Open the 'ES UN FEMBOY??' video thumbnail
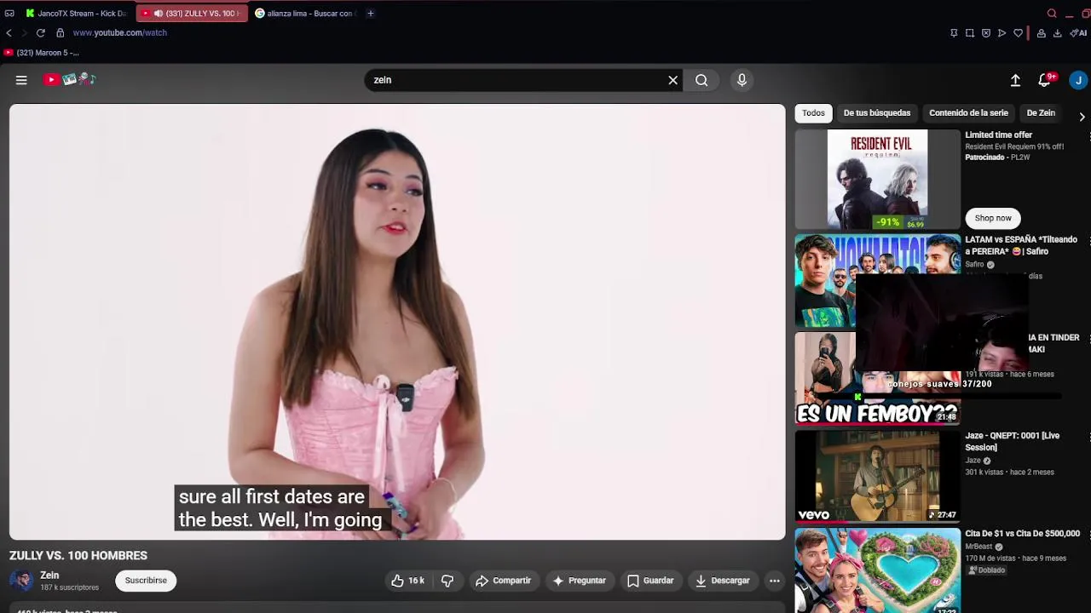 pyautogui.click(x=878, y=379)
